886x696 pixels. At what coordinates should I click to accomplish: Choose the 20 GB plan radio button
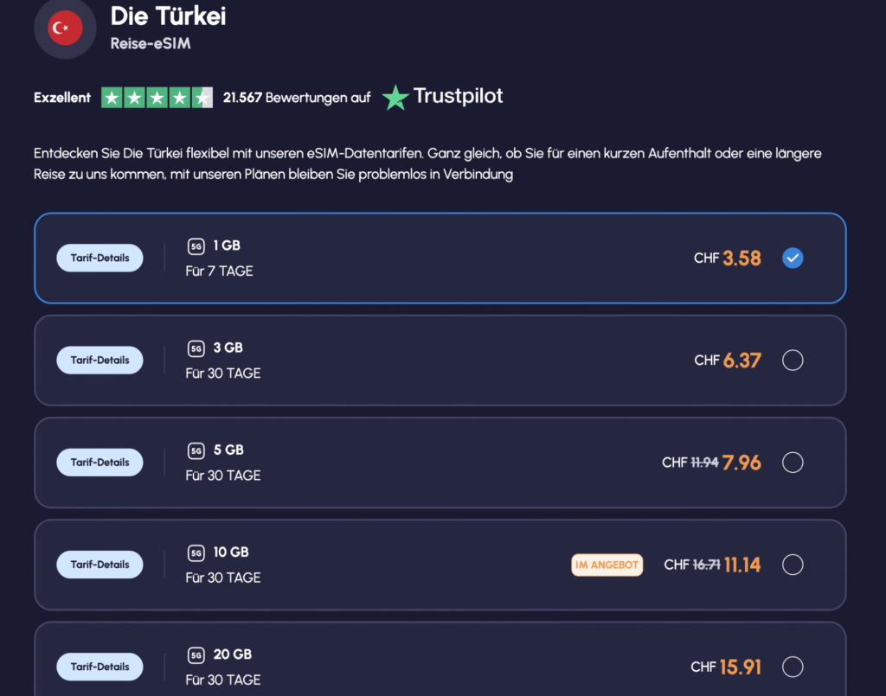pos(793,667)
